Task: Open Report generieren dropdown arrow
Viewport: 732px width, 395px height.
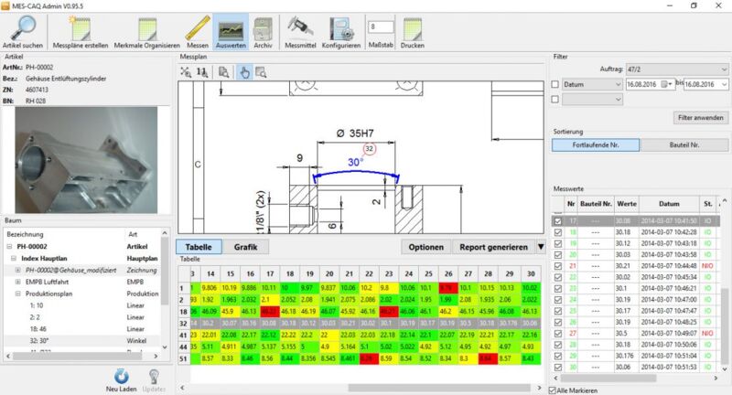Action: tap(541, 247)
